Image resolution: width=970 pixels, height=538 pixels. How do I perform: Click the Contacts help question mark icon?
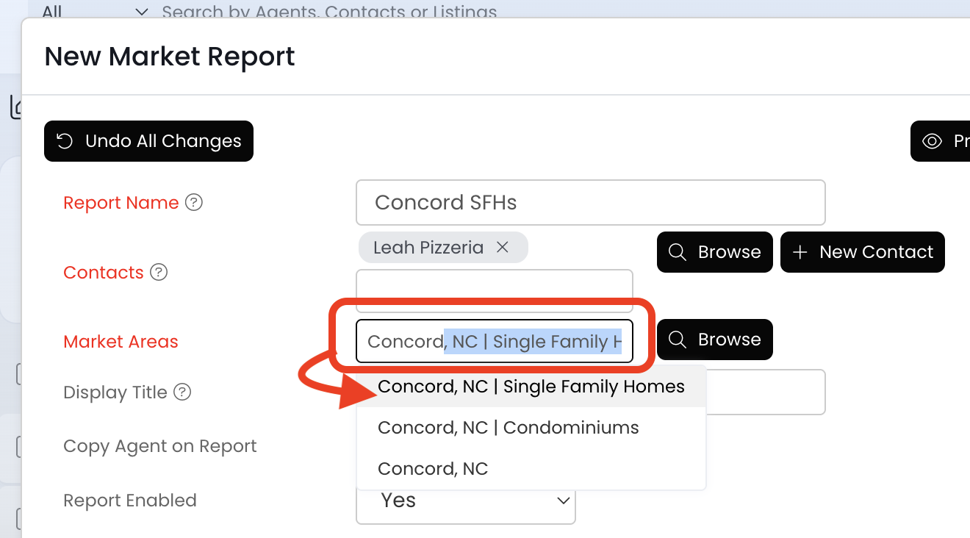pyautogui.click(x=159, y=273)
